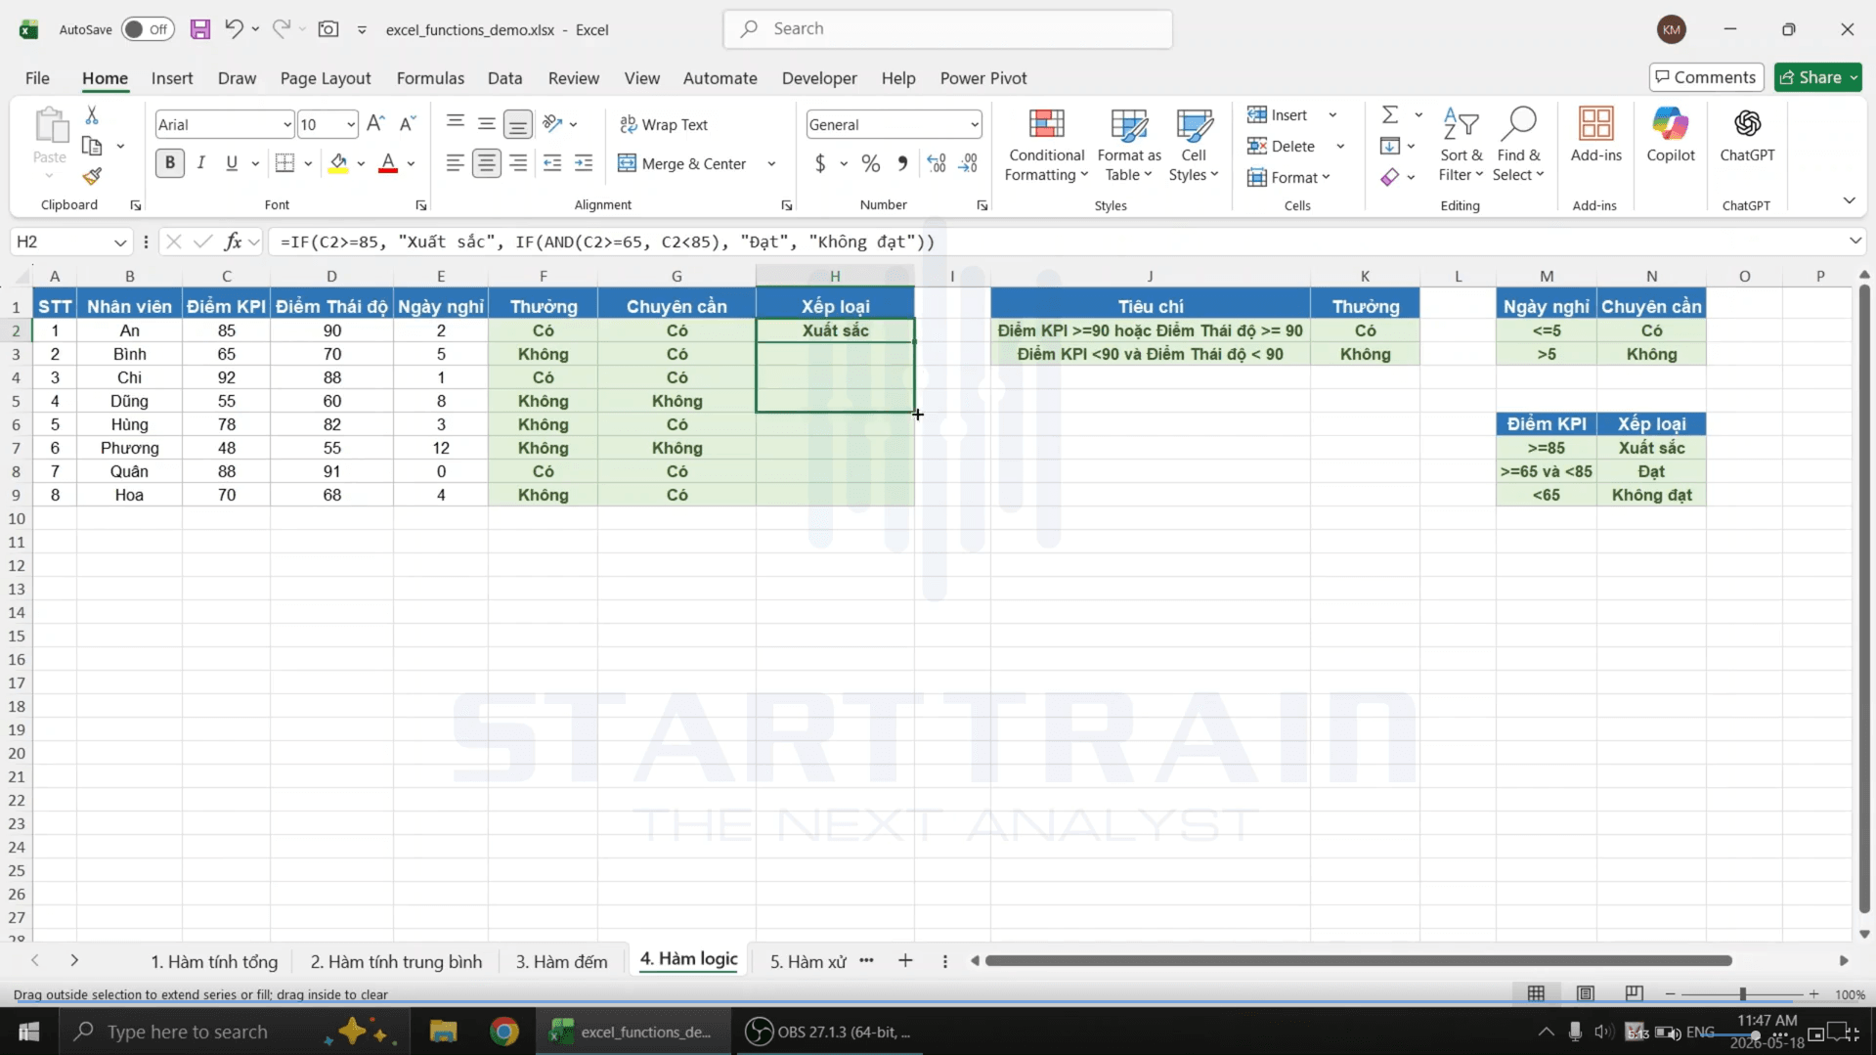Click the Align Left icon
This screenshot has width=1876, height=1055.
coord(455,163)
